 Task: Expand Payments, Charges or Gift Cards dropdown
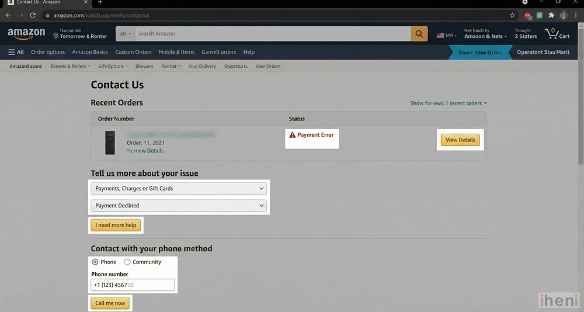(179, 188)
